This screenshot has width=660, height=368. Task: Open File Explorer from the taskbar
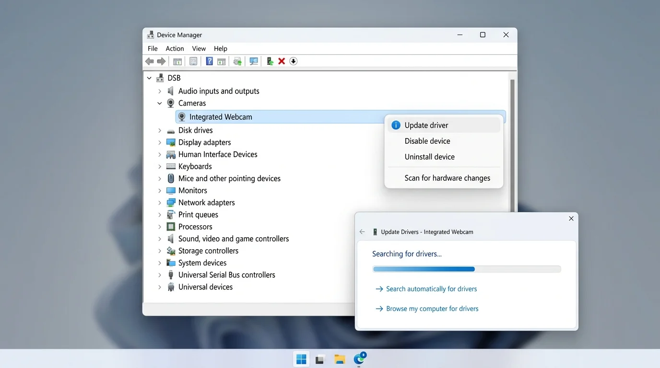(x=340, y=359)
